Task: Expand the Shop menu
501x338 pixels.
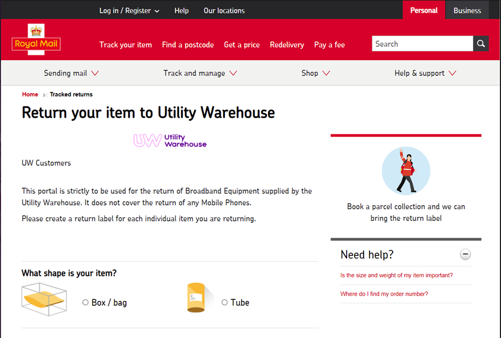Action: 316,73
